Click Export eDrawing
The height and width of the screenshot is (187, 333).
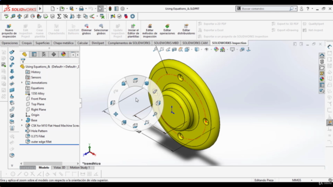(x=285, y=30)
